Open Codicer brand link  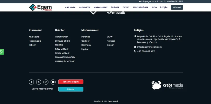[85, 41]
